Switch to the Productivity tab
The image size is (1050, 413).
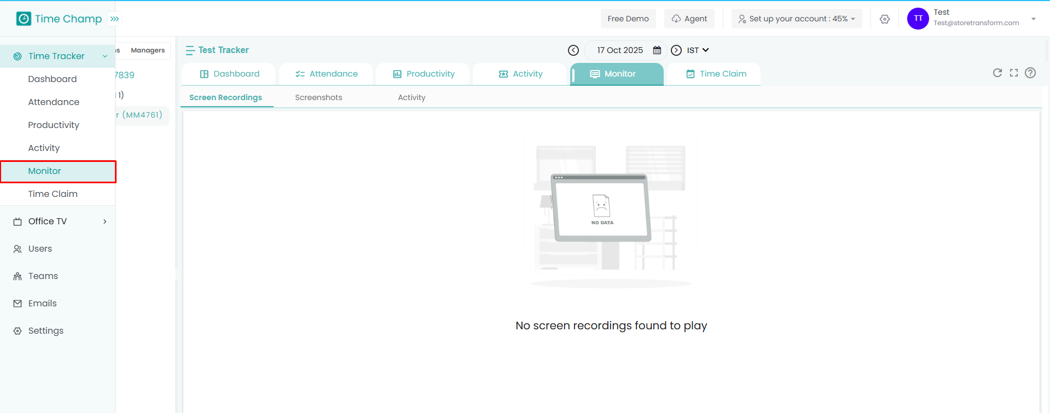click(423, 74)
